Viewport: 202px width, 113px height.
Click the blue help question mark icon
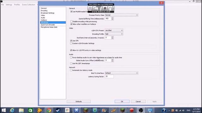click(164, 110)
